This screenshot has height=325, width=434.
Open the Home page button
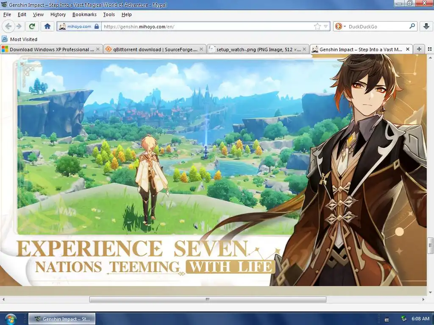47,27
